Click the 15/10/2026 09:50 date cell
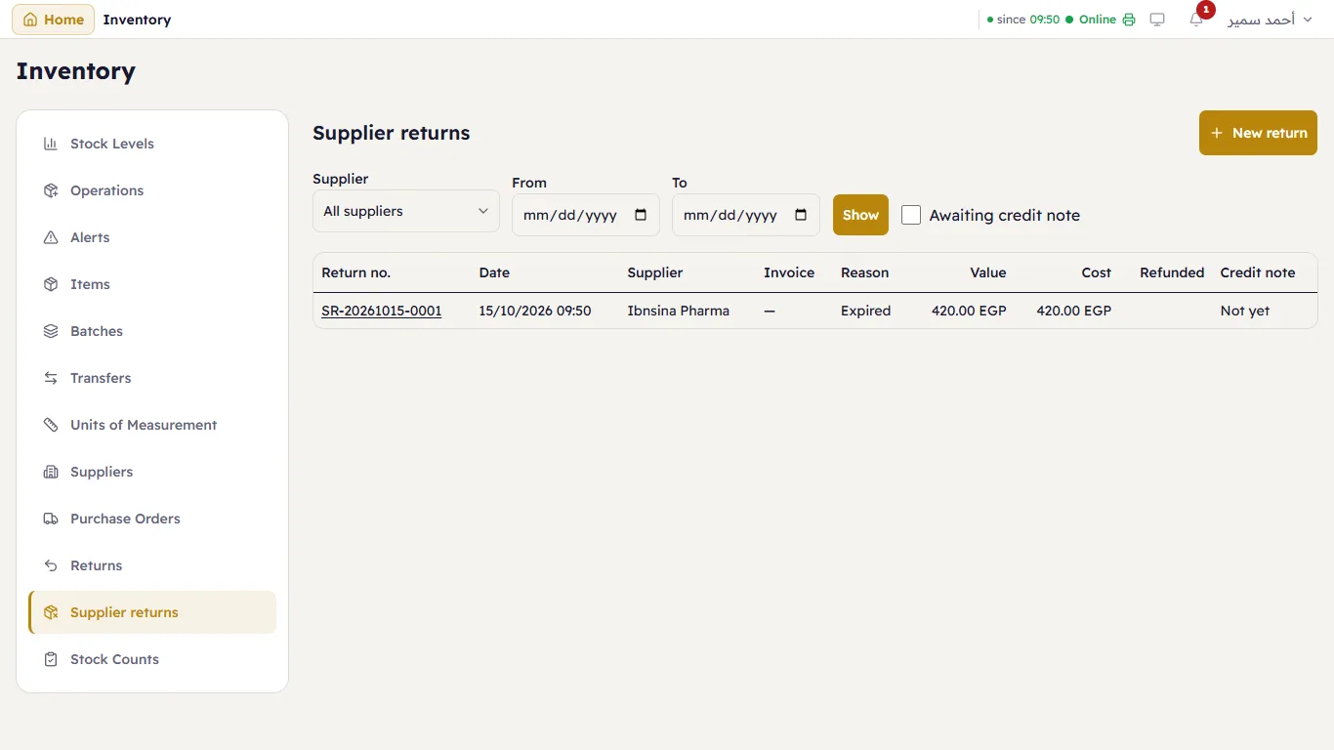 click(535, 311)
